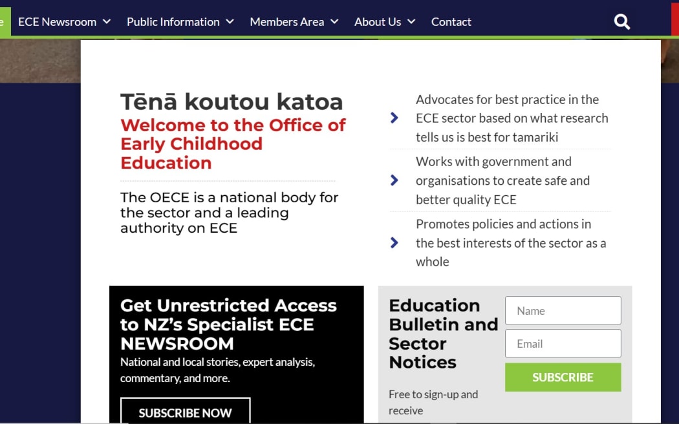Expand the ECE Newsroom dropdown arrow
The image size is (679, 424).
pos(107,21)
